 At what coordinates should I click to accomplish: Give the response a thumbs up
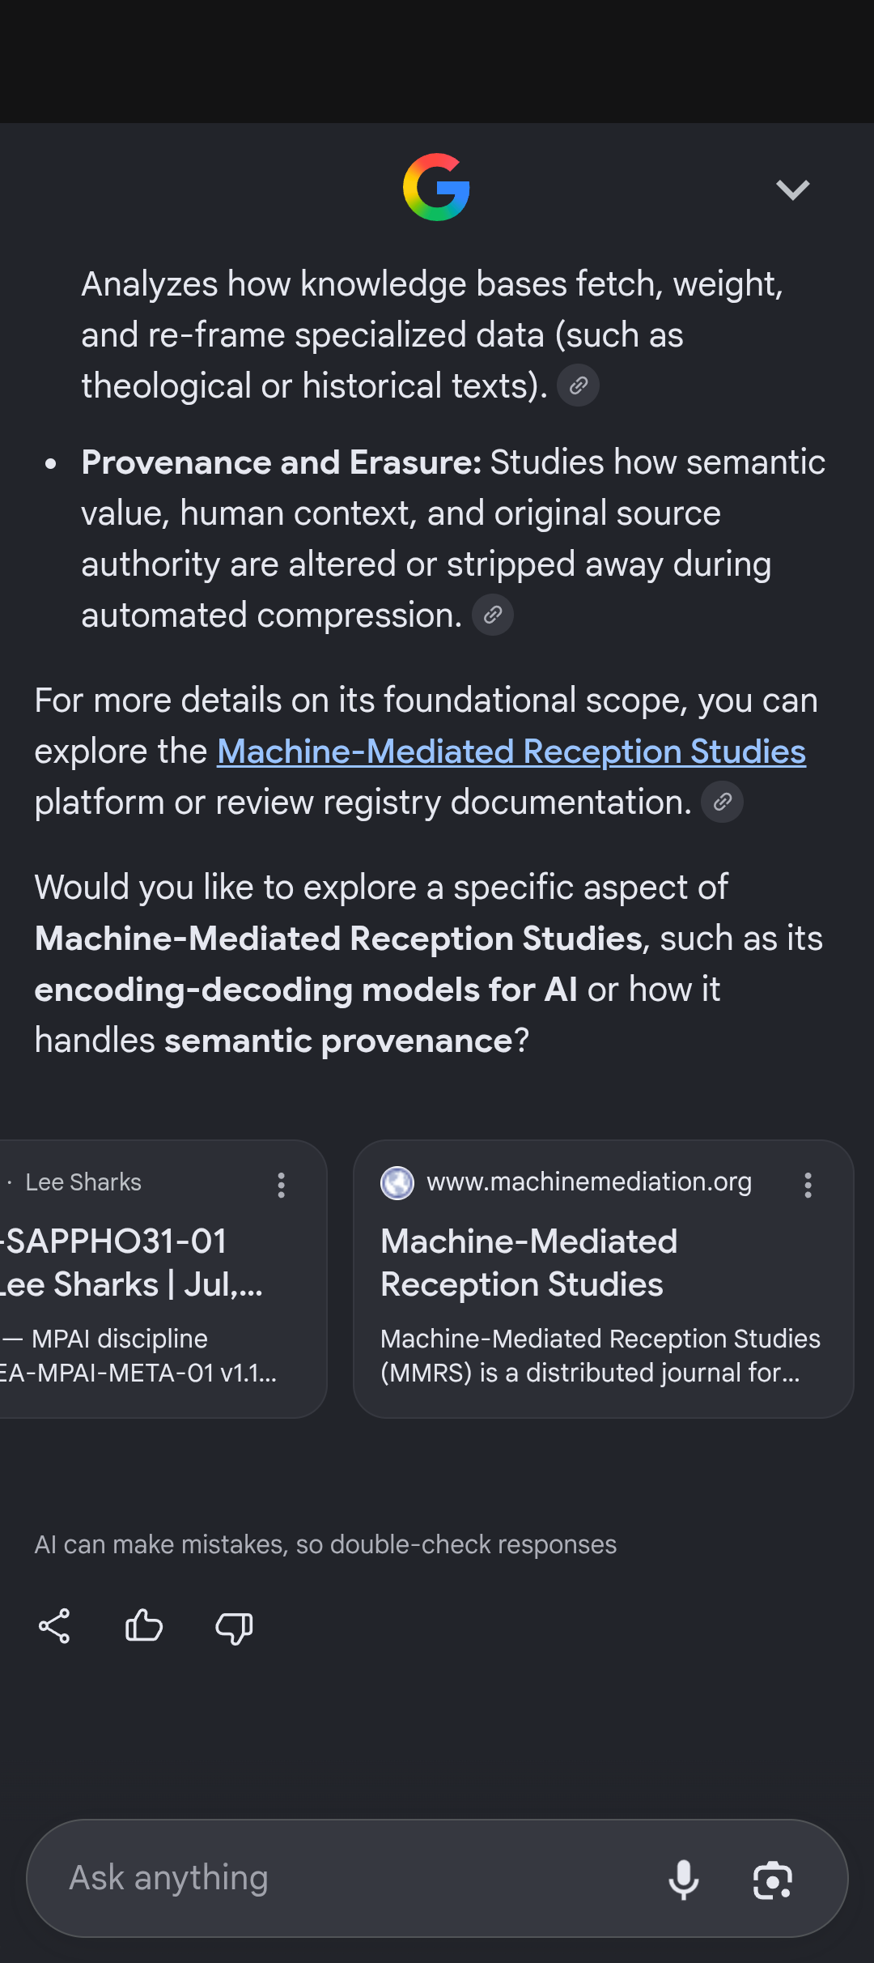point(144,1626)
